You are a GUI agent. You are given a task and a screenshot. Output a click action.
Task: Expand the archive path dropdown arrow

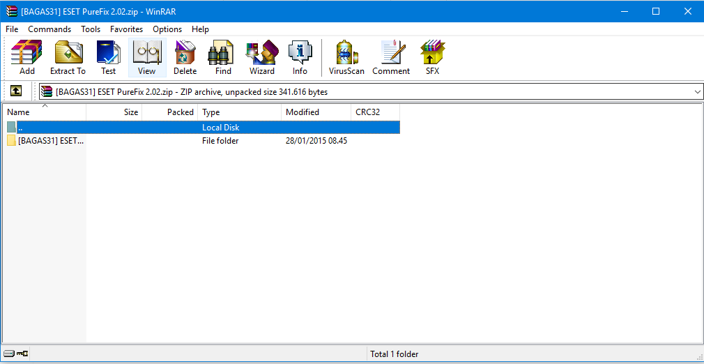click(x=697, y=92)
